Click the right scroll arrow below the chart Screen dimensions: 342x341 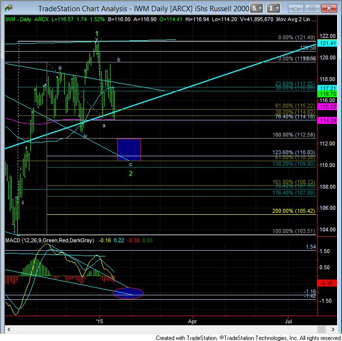point(333,329)
